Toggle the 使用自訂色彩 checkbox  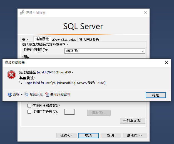29,112
